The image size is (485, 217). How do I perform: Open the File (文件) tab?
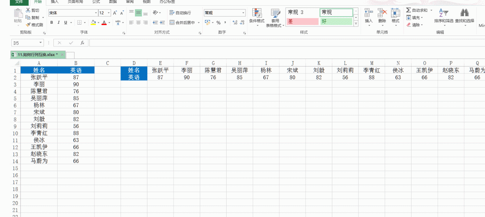click(19, 2)
